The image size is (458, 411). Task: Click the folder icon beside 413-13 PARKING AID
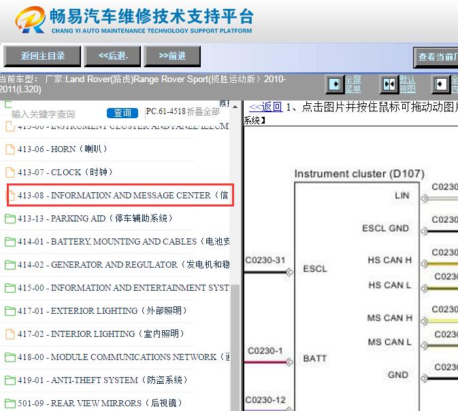(10, 218)
